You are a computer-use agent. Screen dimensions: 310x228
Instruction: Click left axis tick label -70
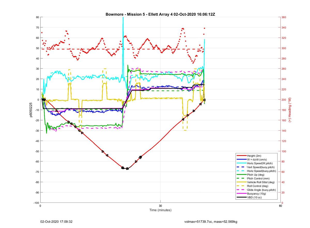37,172
